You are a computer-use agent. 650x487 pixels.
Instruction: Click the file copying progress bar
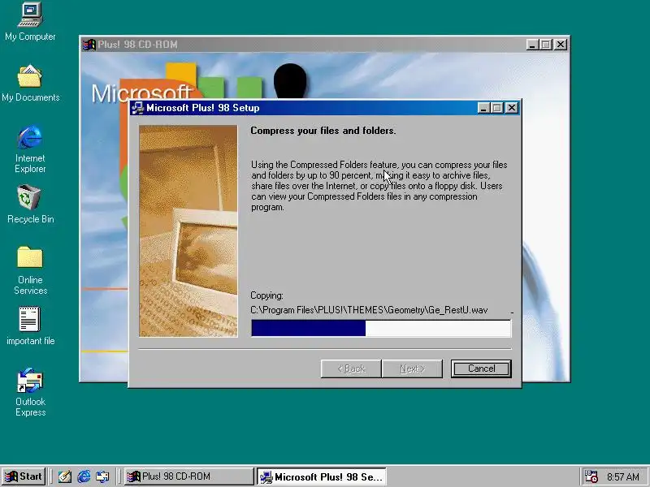(x=381, y=329)
